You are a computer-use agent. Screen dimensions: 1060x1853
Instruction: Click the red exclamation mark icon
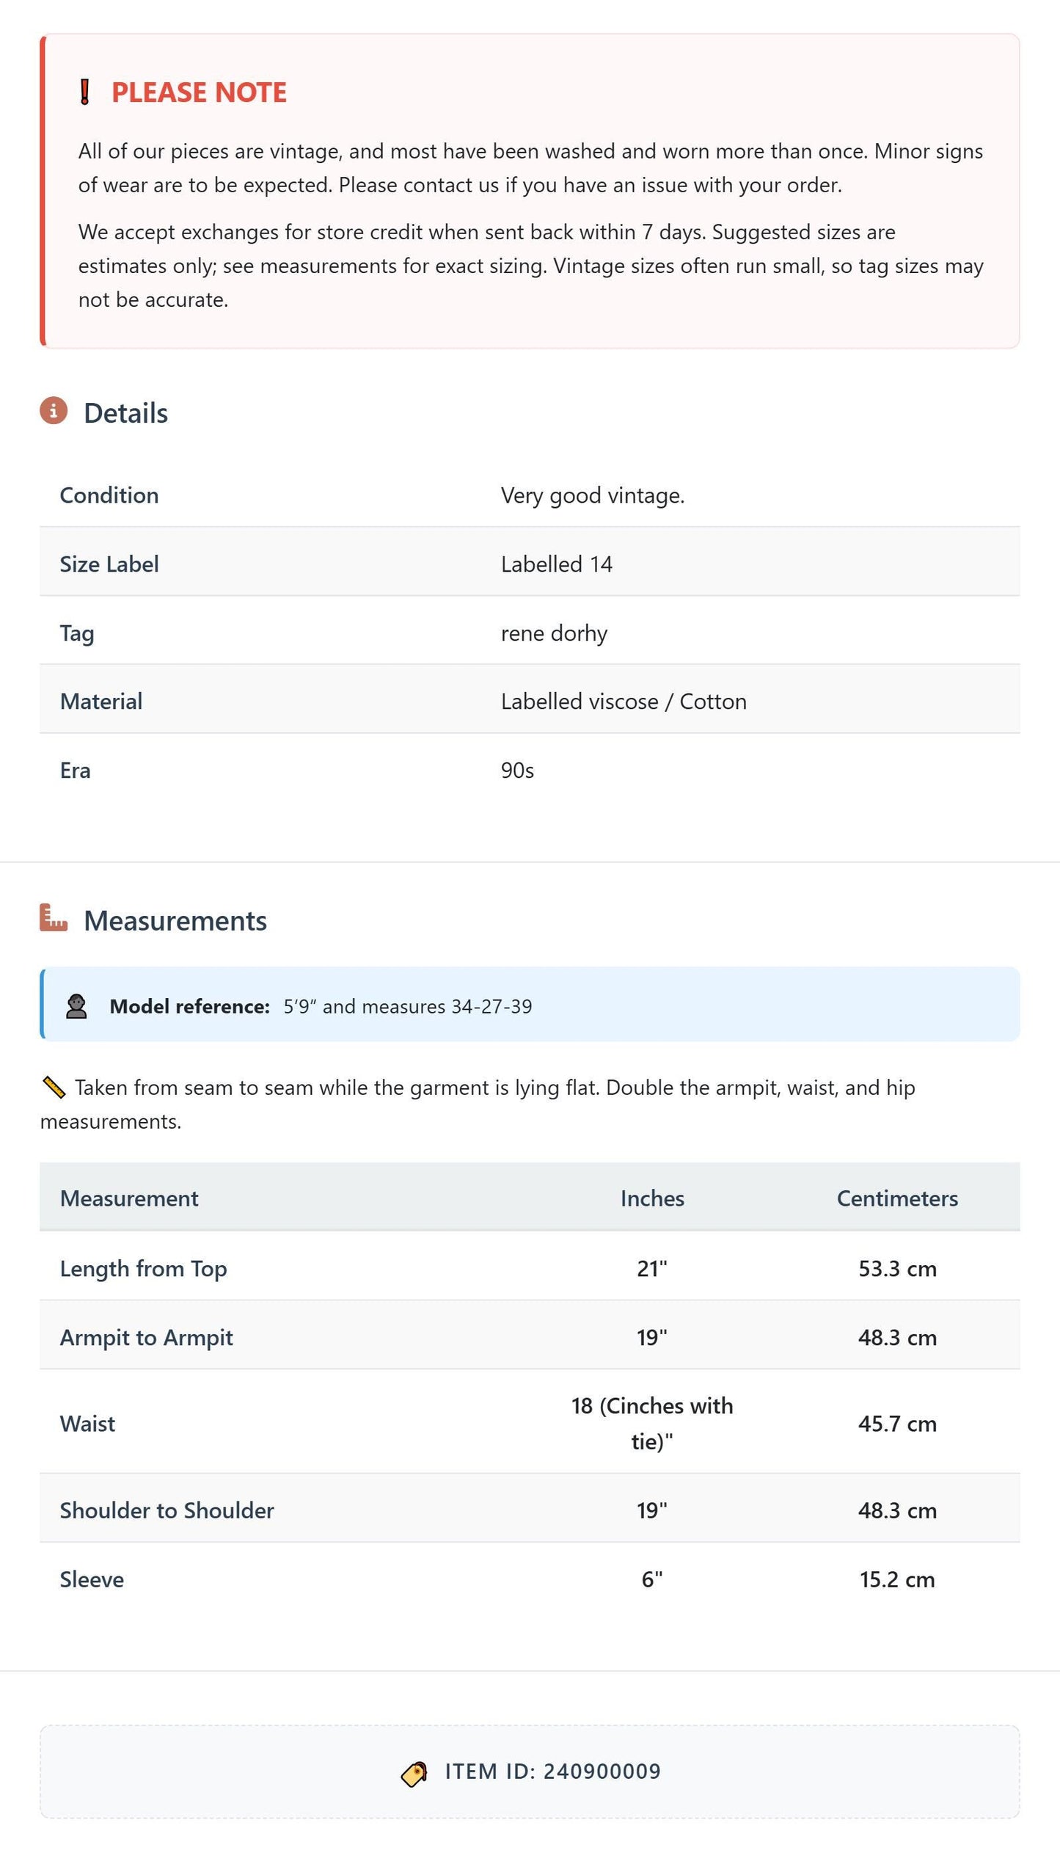point(84,92)
